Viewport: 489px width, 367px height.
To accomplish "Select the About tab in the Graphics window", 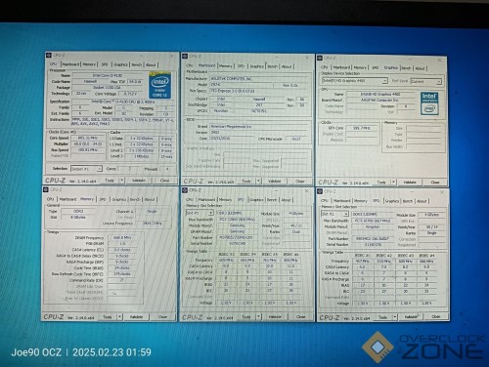I will click(420, 68).
